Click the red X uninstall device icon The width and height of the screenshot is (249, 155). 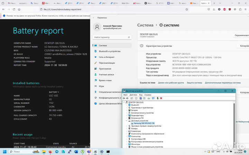coord(161,98)
